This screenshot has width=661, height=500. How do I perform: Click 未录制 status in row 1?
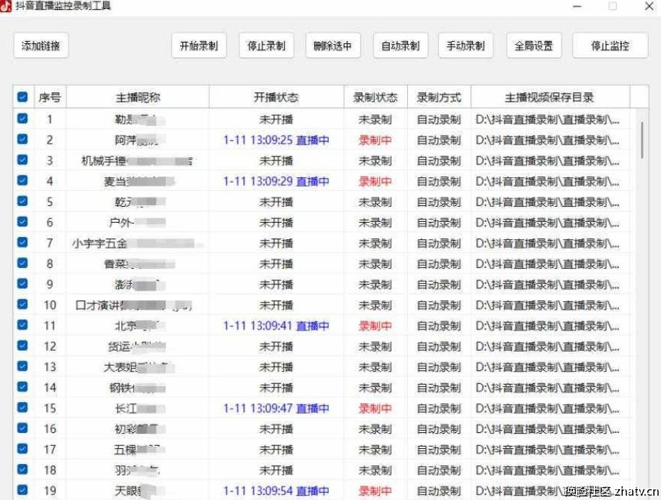point(375,119)
